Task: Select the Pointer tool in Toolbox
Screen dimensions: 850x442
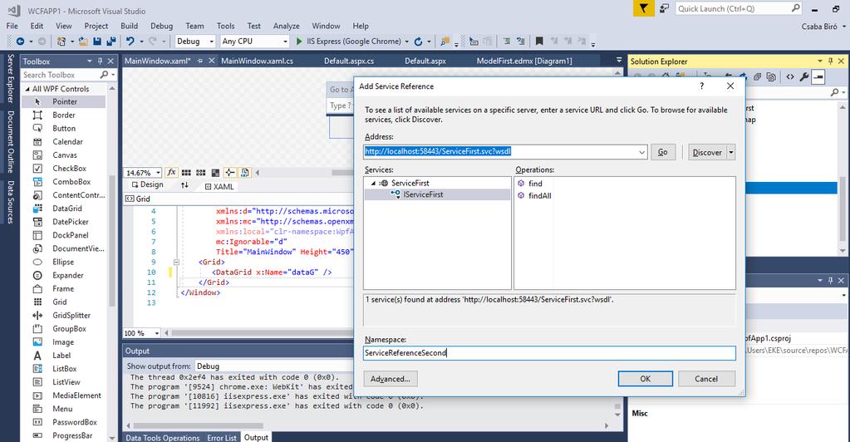Action: tap(63, 101)
